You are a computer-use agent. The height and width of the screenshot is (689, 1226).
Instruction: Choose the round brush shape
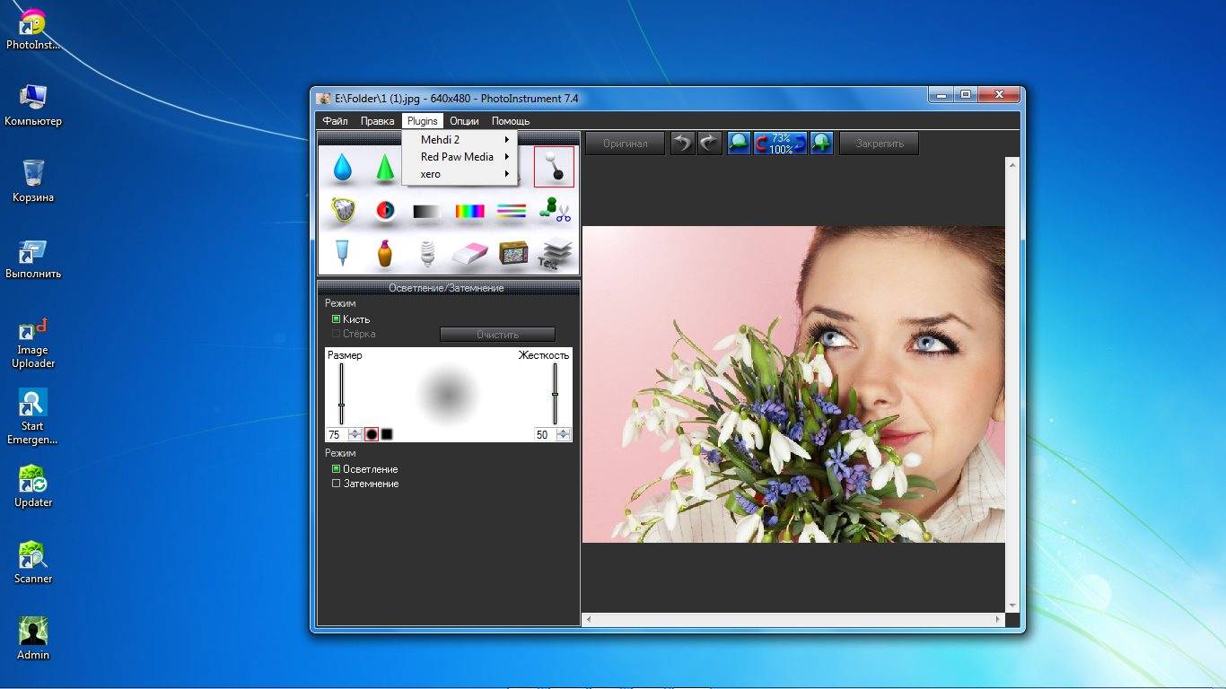(372, 434)
